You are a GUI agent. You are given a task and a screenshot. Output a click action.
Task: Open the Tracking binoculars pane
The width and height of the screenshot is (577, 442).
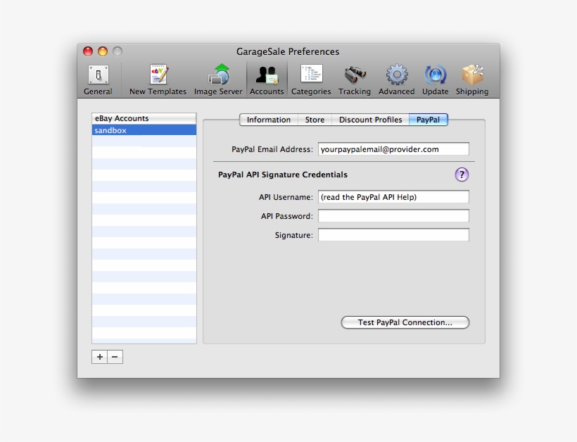(355, 80)
